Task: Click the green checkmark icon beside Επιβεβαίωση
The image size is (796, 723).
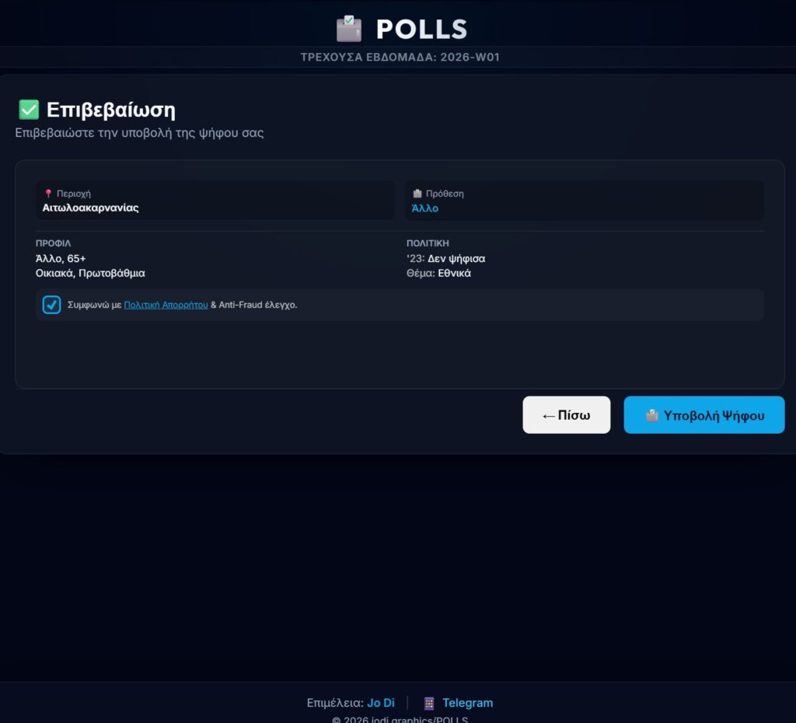Action: tap(29, 110)
